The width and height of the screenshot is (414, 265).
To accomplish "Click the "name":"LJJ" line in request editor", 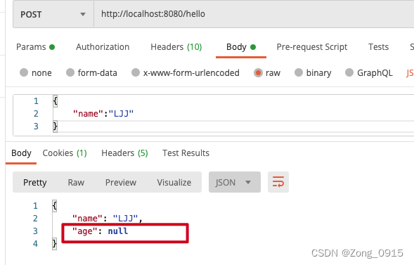I will coord(103,114).
